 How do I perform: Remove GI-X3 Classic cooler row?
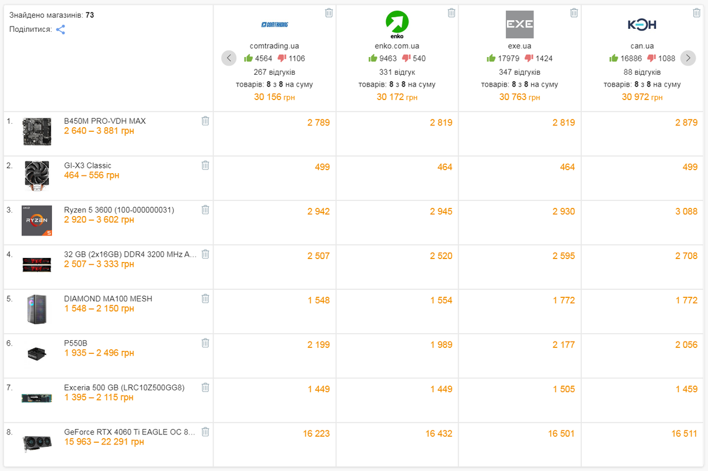point(205,165)
